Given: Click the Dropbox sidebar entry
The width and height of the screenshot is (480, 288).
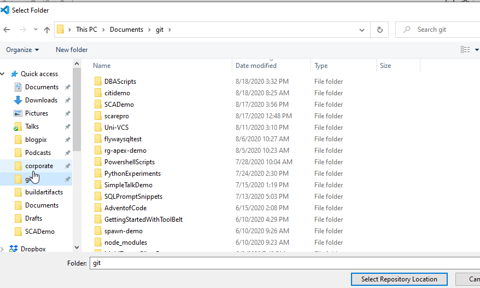Looking at the screenshot, I should coord(33,249).
